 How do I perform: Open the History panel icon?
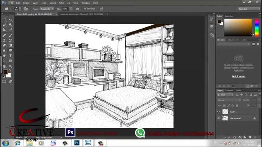tap(212, 19)
